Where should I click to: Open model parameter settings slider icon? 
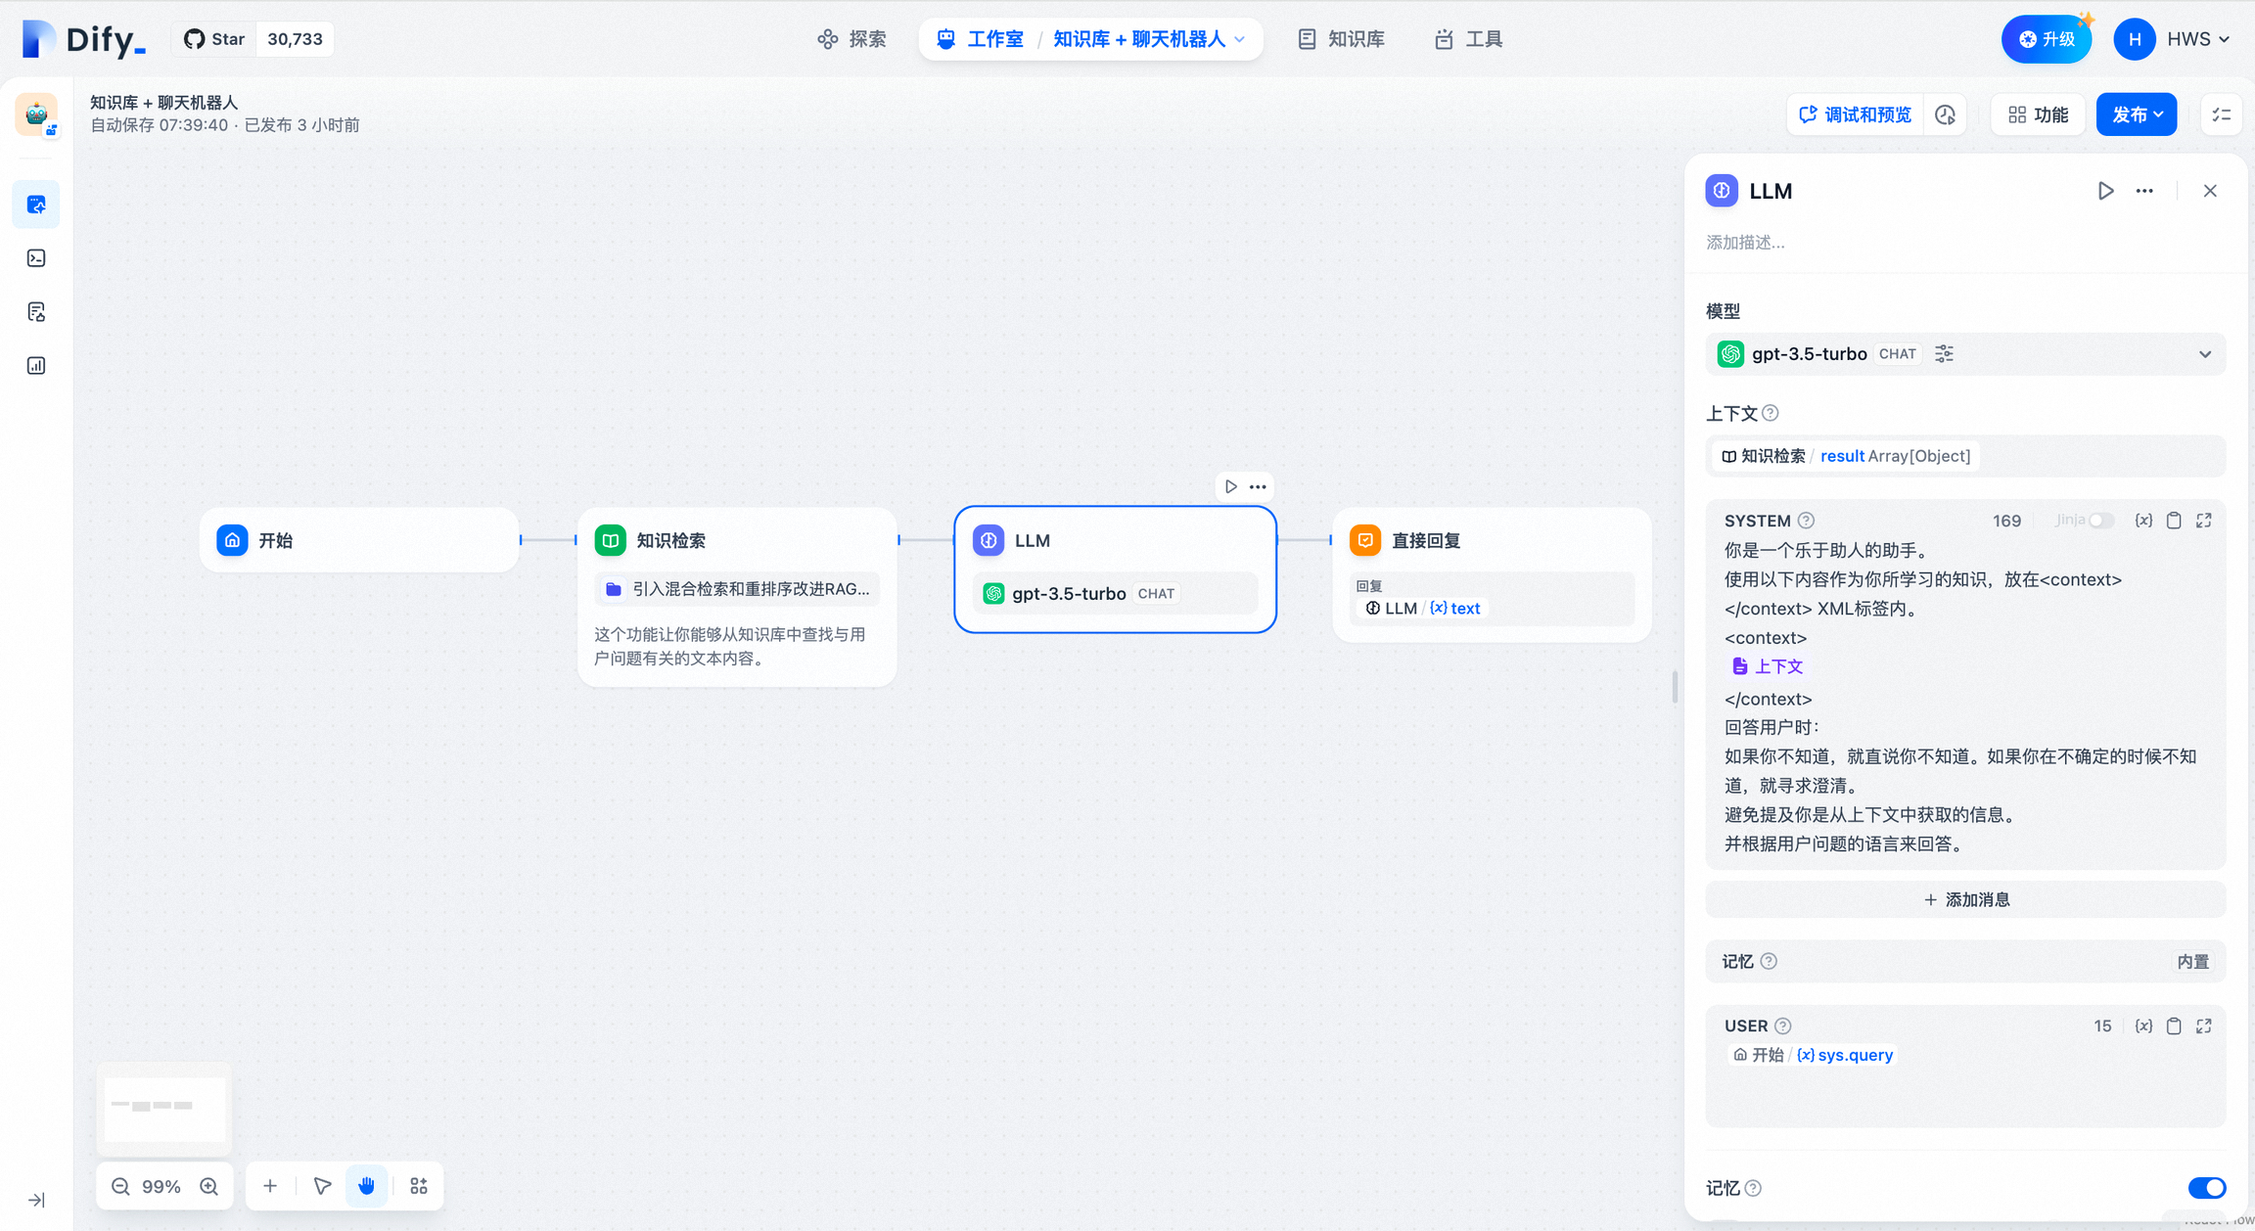(1944, 353)
